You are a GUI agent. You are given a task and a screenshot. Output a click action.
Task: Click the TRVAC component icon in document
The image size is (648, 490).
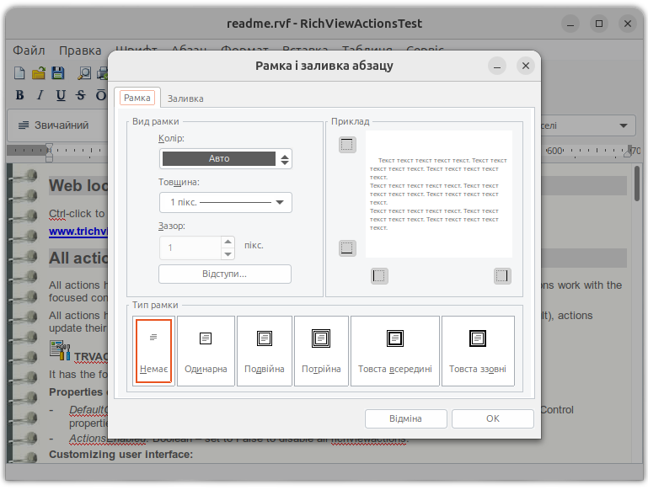point(60,351)
